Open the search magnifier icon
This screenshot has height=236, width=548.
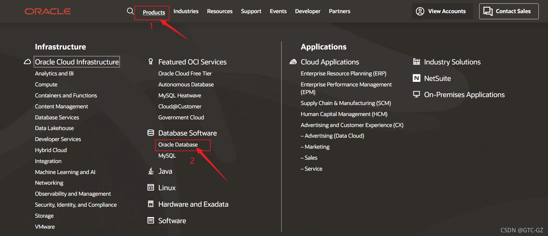click(x=130, y=11)
